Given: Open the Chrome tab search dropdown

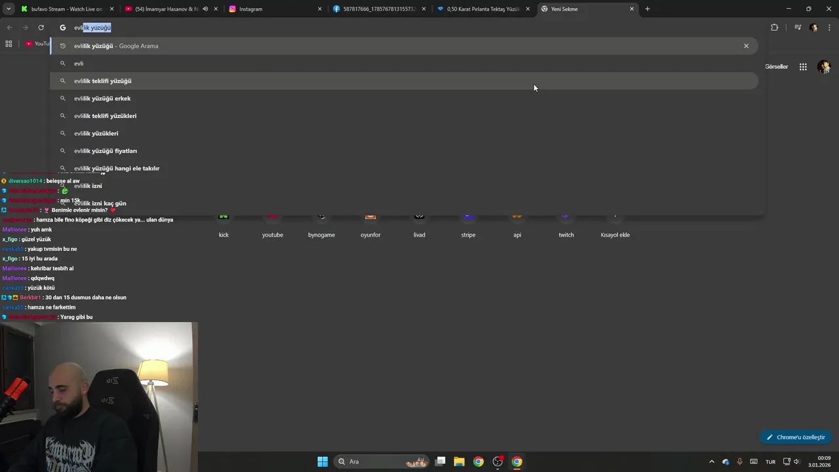Looking at the screenshot, I should click(x=9, y=9).
